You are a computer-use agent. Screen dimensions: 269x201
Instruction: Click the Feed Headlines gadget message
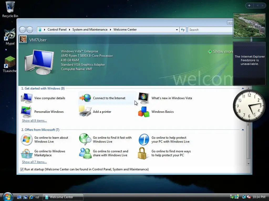coord(250,60)
